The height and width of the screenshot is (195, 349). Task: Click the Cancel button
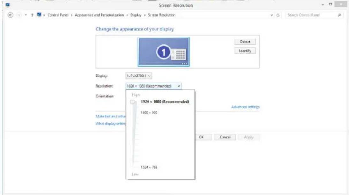click(x=225, y=137)
